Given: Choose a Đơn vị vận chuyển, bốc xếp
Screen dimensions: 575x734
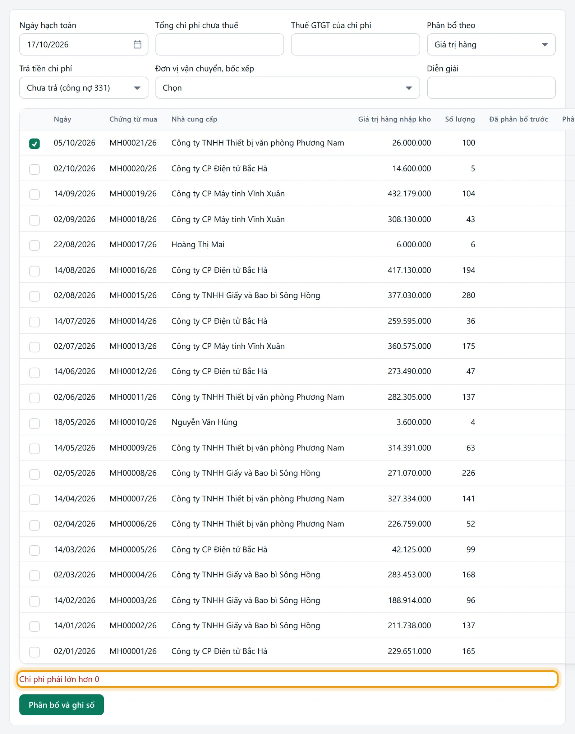Looking at the screenshot, I should point(287,88).
